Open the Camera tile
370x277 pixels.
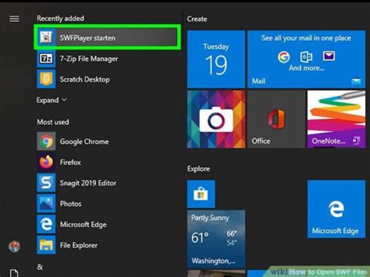point(215,119)
